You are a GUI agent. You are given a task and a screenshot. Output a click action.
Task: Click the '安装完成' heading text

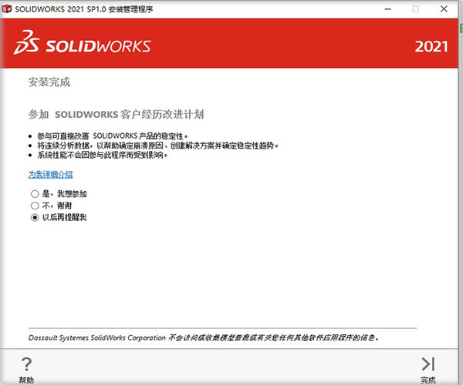[49, 82]
